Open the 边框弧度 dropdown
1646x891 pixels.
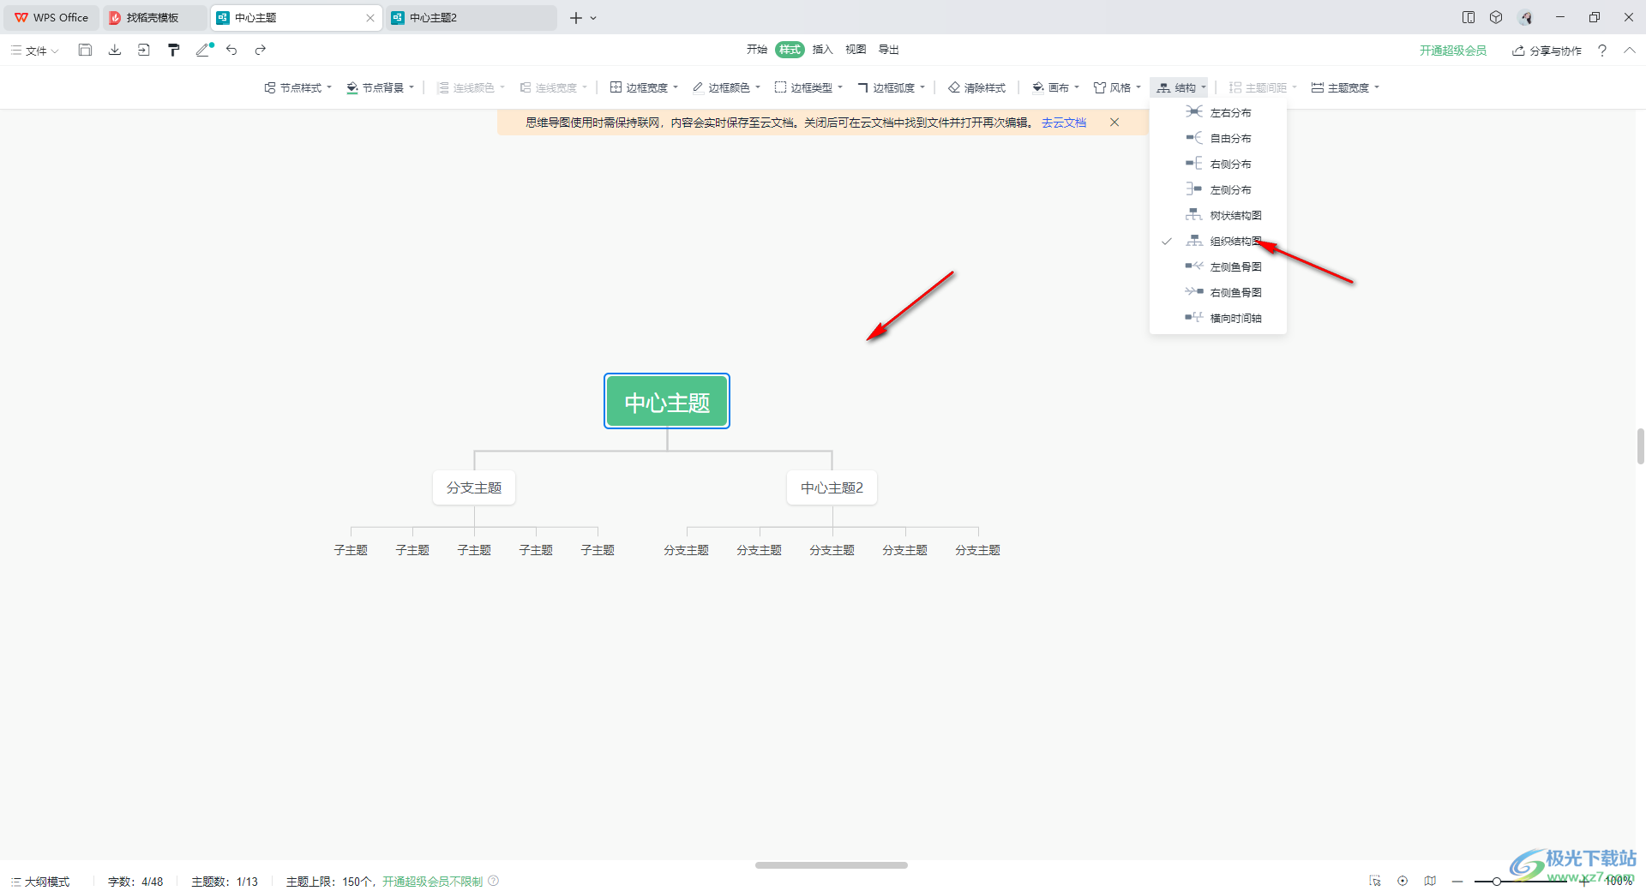tap(891, 87)
